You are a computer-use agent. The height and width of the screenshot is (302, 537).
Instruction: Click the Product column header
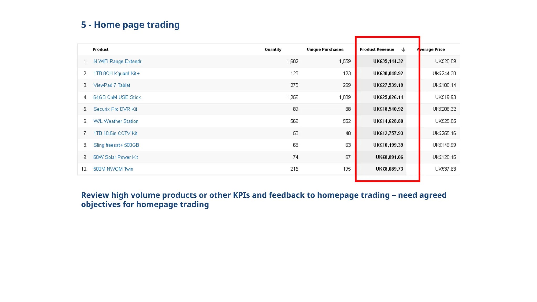(x=100, y=50)
